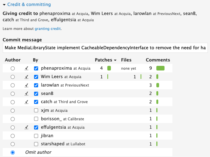
Task: Check the xjm credit checkbox
Action: (36, 110)
